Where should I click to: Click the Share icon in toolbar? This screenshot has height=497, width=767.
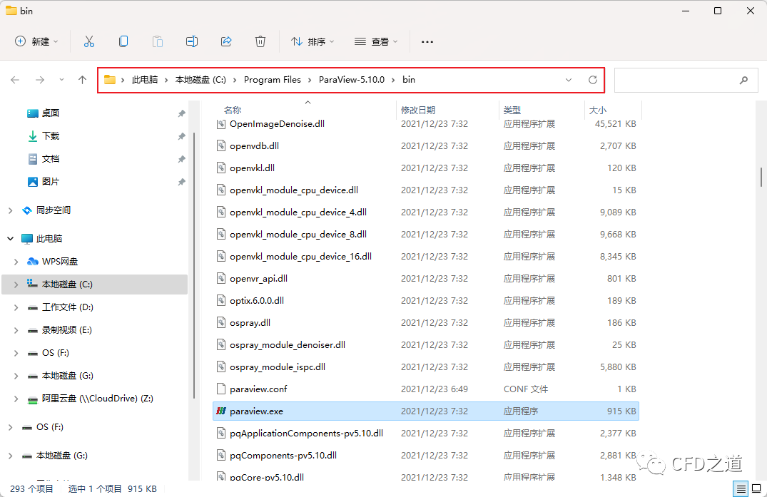[x=226, y=41]
